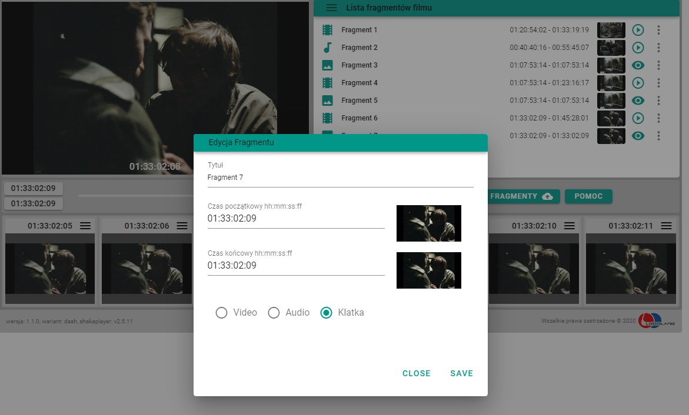Save the fragment with the SAVE button
The image size is (689, 415).
point(461,373)
